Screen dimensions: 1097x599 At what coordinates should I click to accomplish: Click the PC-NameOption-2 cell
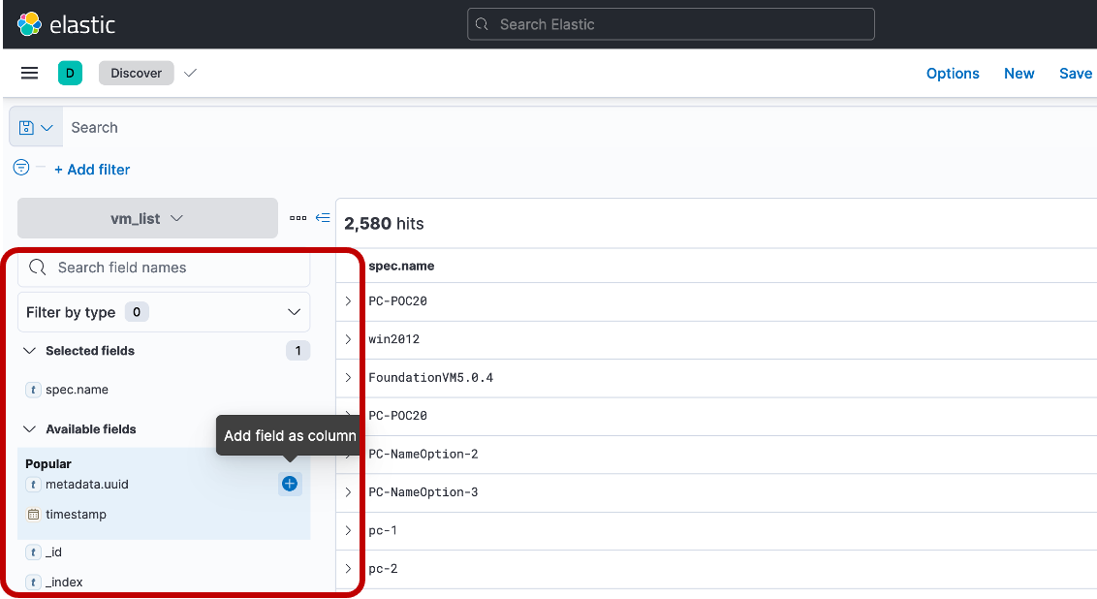pos(423,455)
